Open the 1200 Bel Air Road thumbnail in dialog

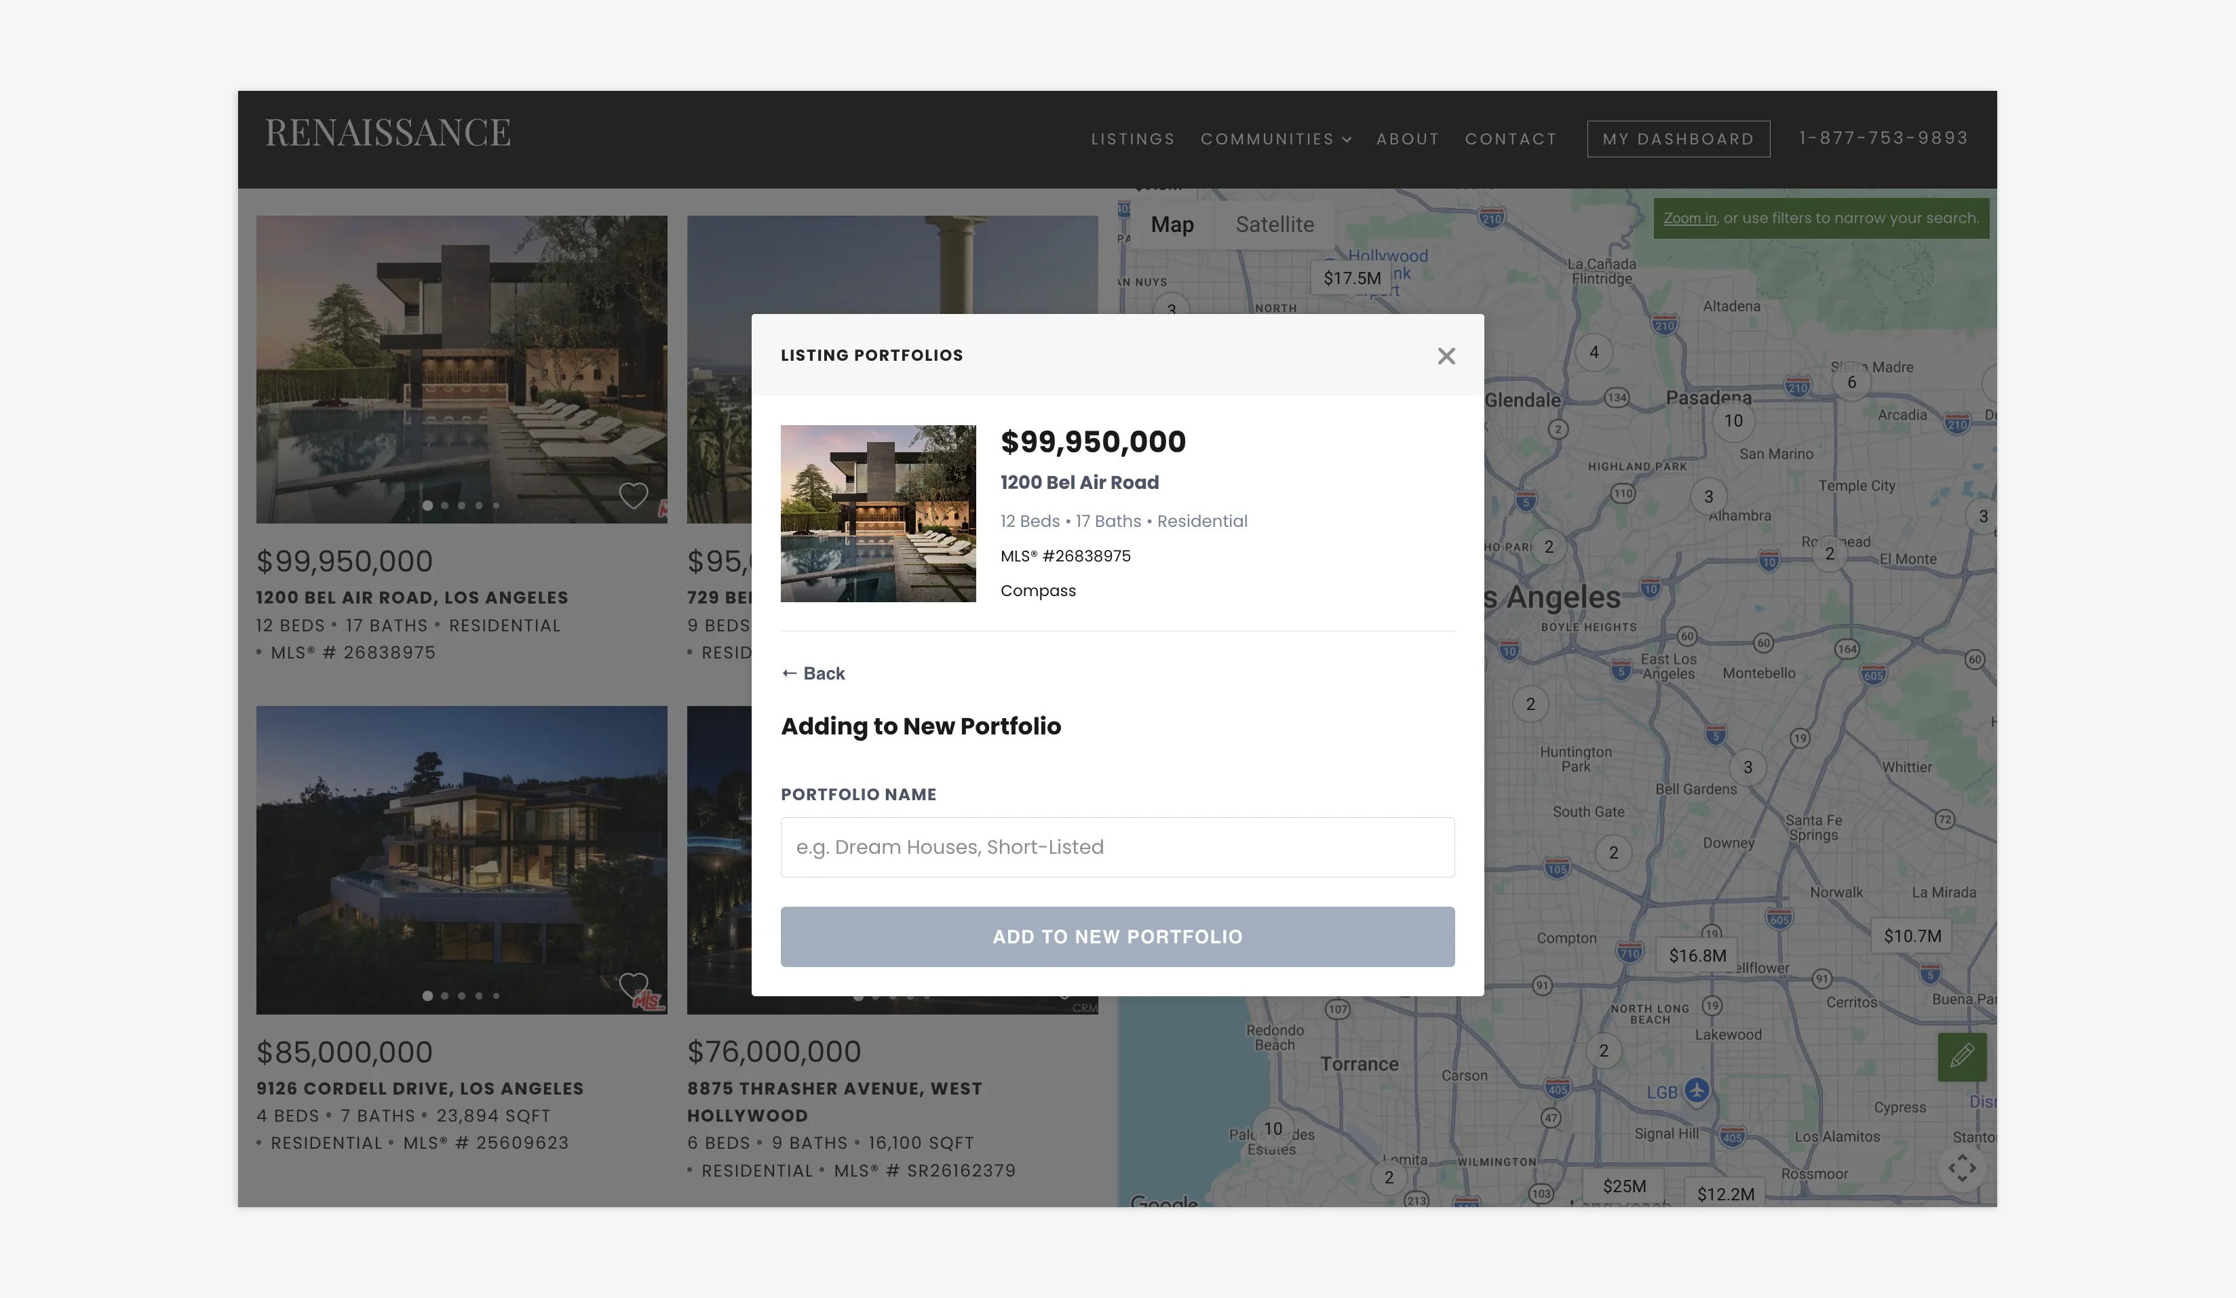pyautogui.click(x=879, y=513)
